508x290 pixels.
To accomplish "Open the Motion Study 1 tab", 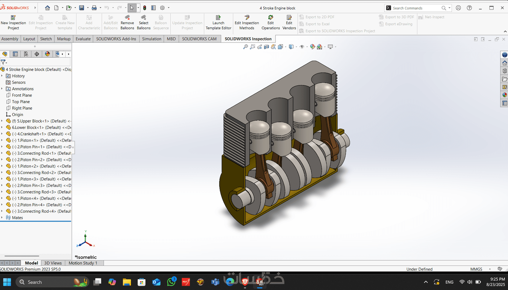I will tap(83, 263).
